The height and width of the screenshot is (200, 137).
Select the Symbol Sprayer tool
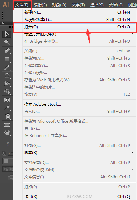(7, 116)
